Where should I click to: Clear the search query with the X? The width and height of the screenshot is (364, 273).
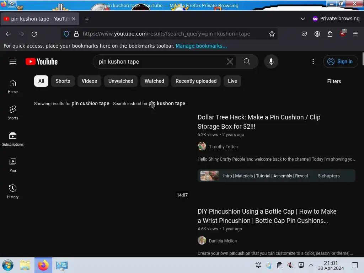pos(230,61)
